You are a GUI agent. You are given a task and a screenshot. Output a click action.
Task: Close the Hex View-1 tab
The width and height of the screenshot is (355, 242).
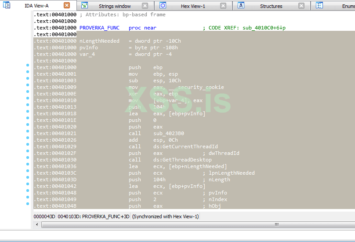tap(223, 6)
